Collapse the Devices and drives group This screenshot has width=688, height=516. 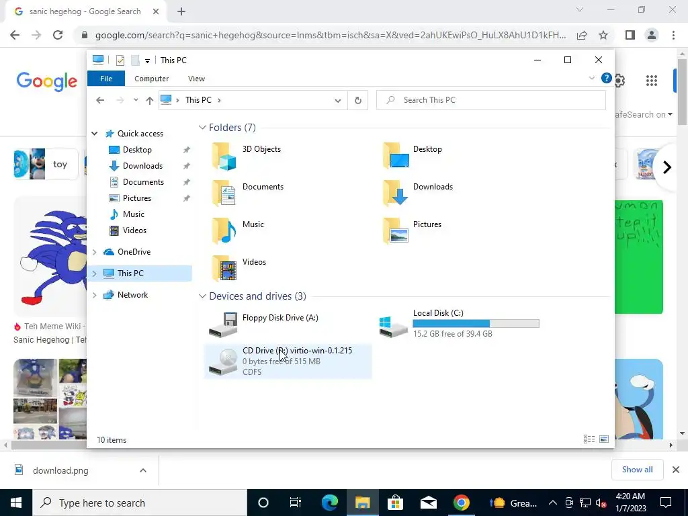202,296
